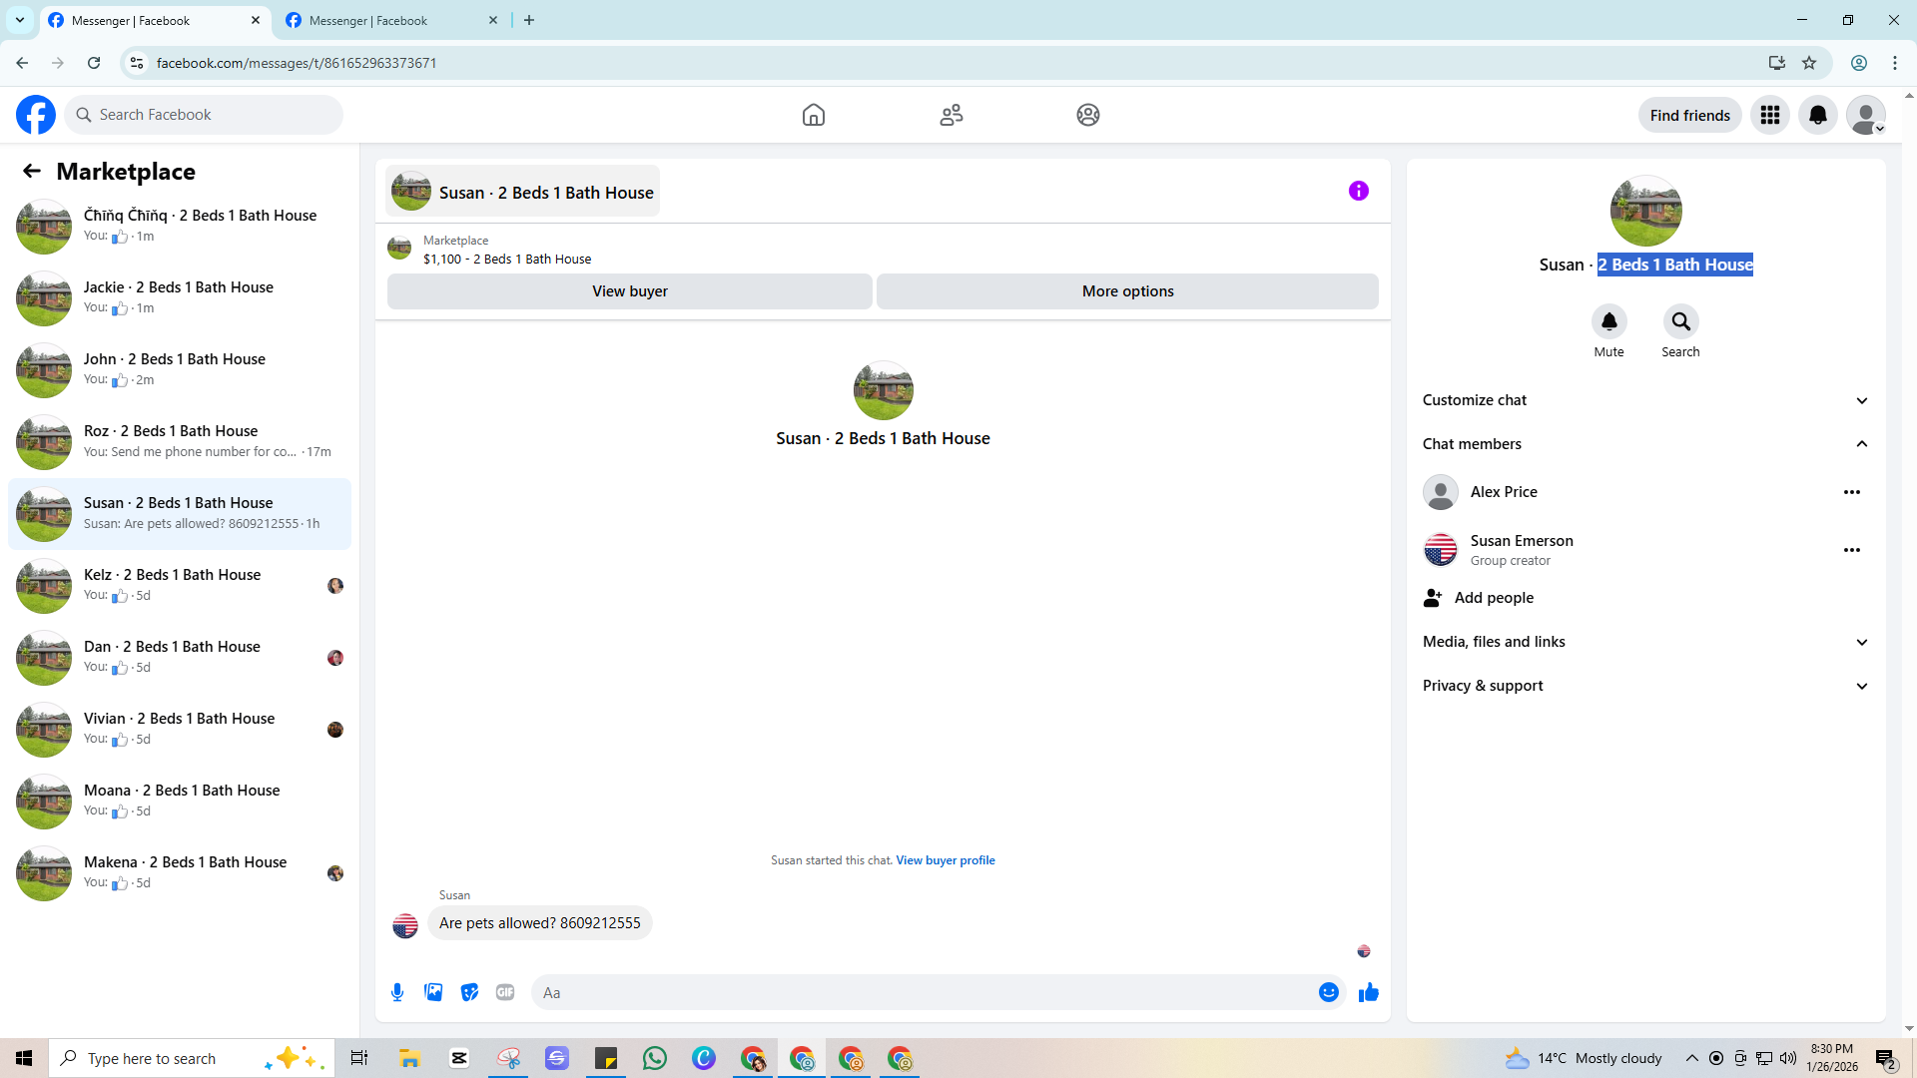
Task: Open search in conversation icon
Action: pyautogui.click(x=1680, y=321)
